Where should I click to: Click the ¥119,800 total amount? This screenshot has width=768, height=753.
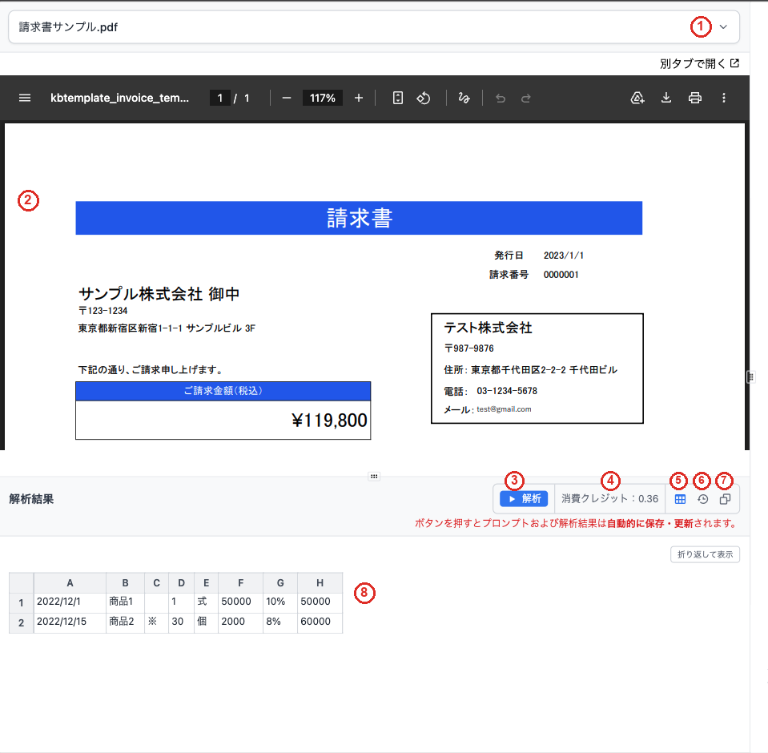click(329, 421)
